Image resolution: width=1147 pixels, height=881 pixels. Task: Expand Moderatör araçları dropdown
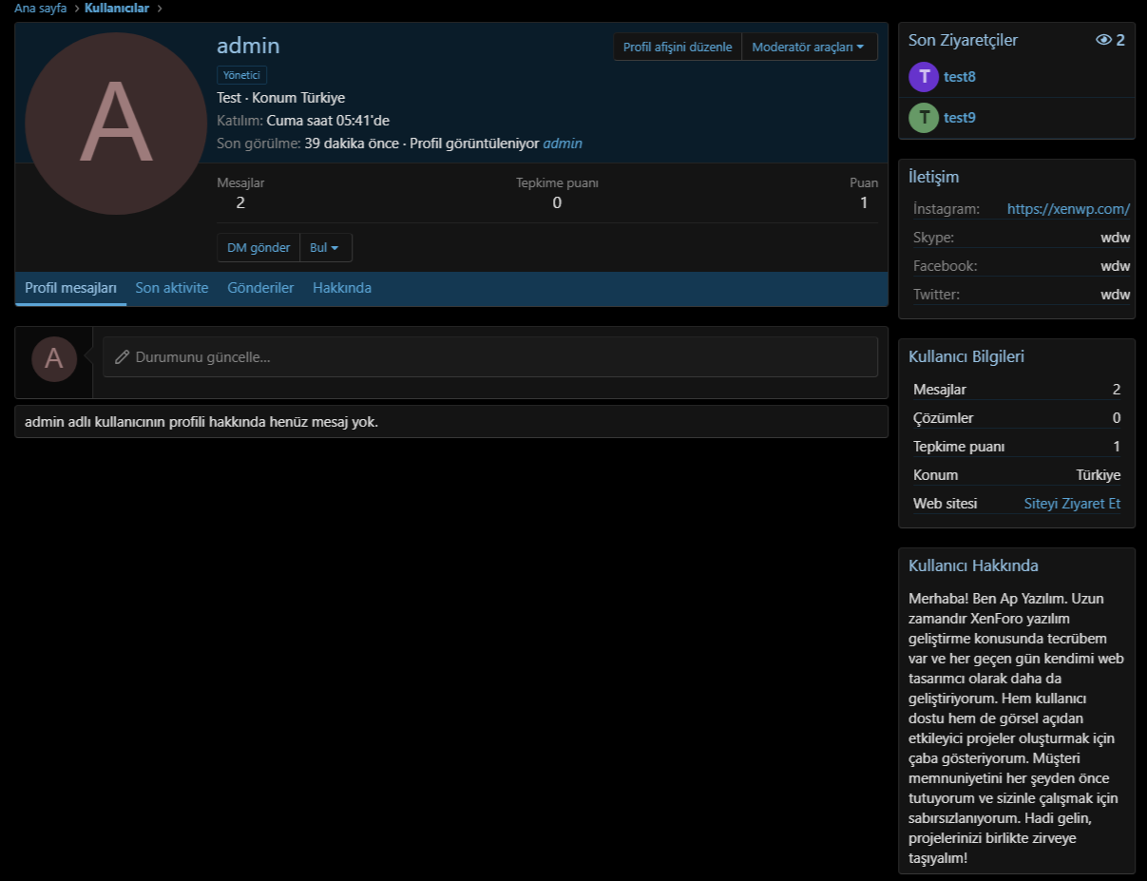[809, 47]
